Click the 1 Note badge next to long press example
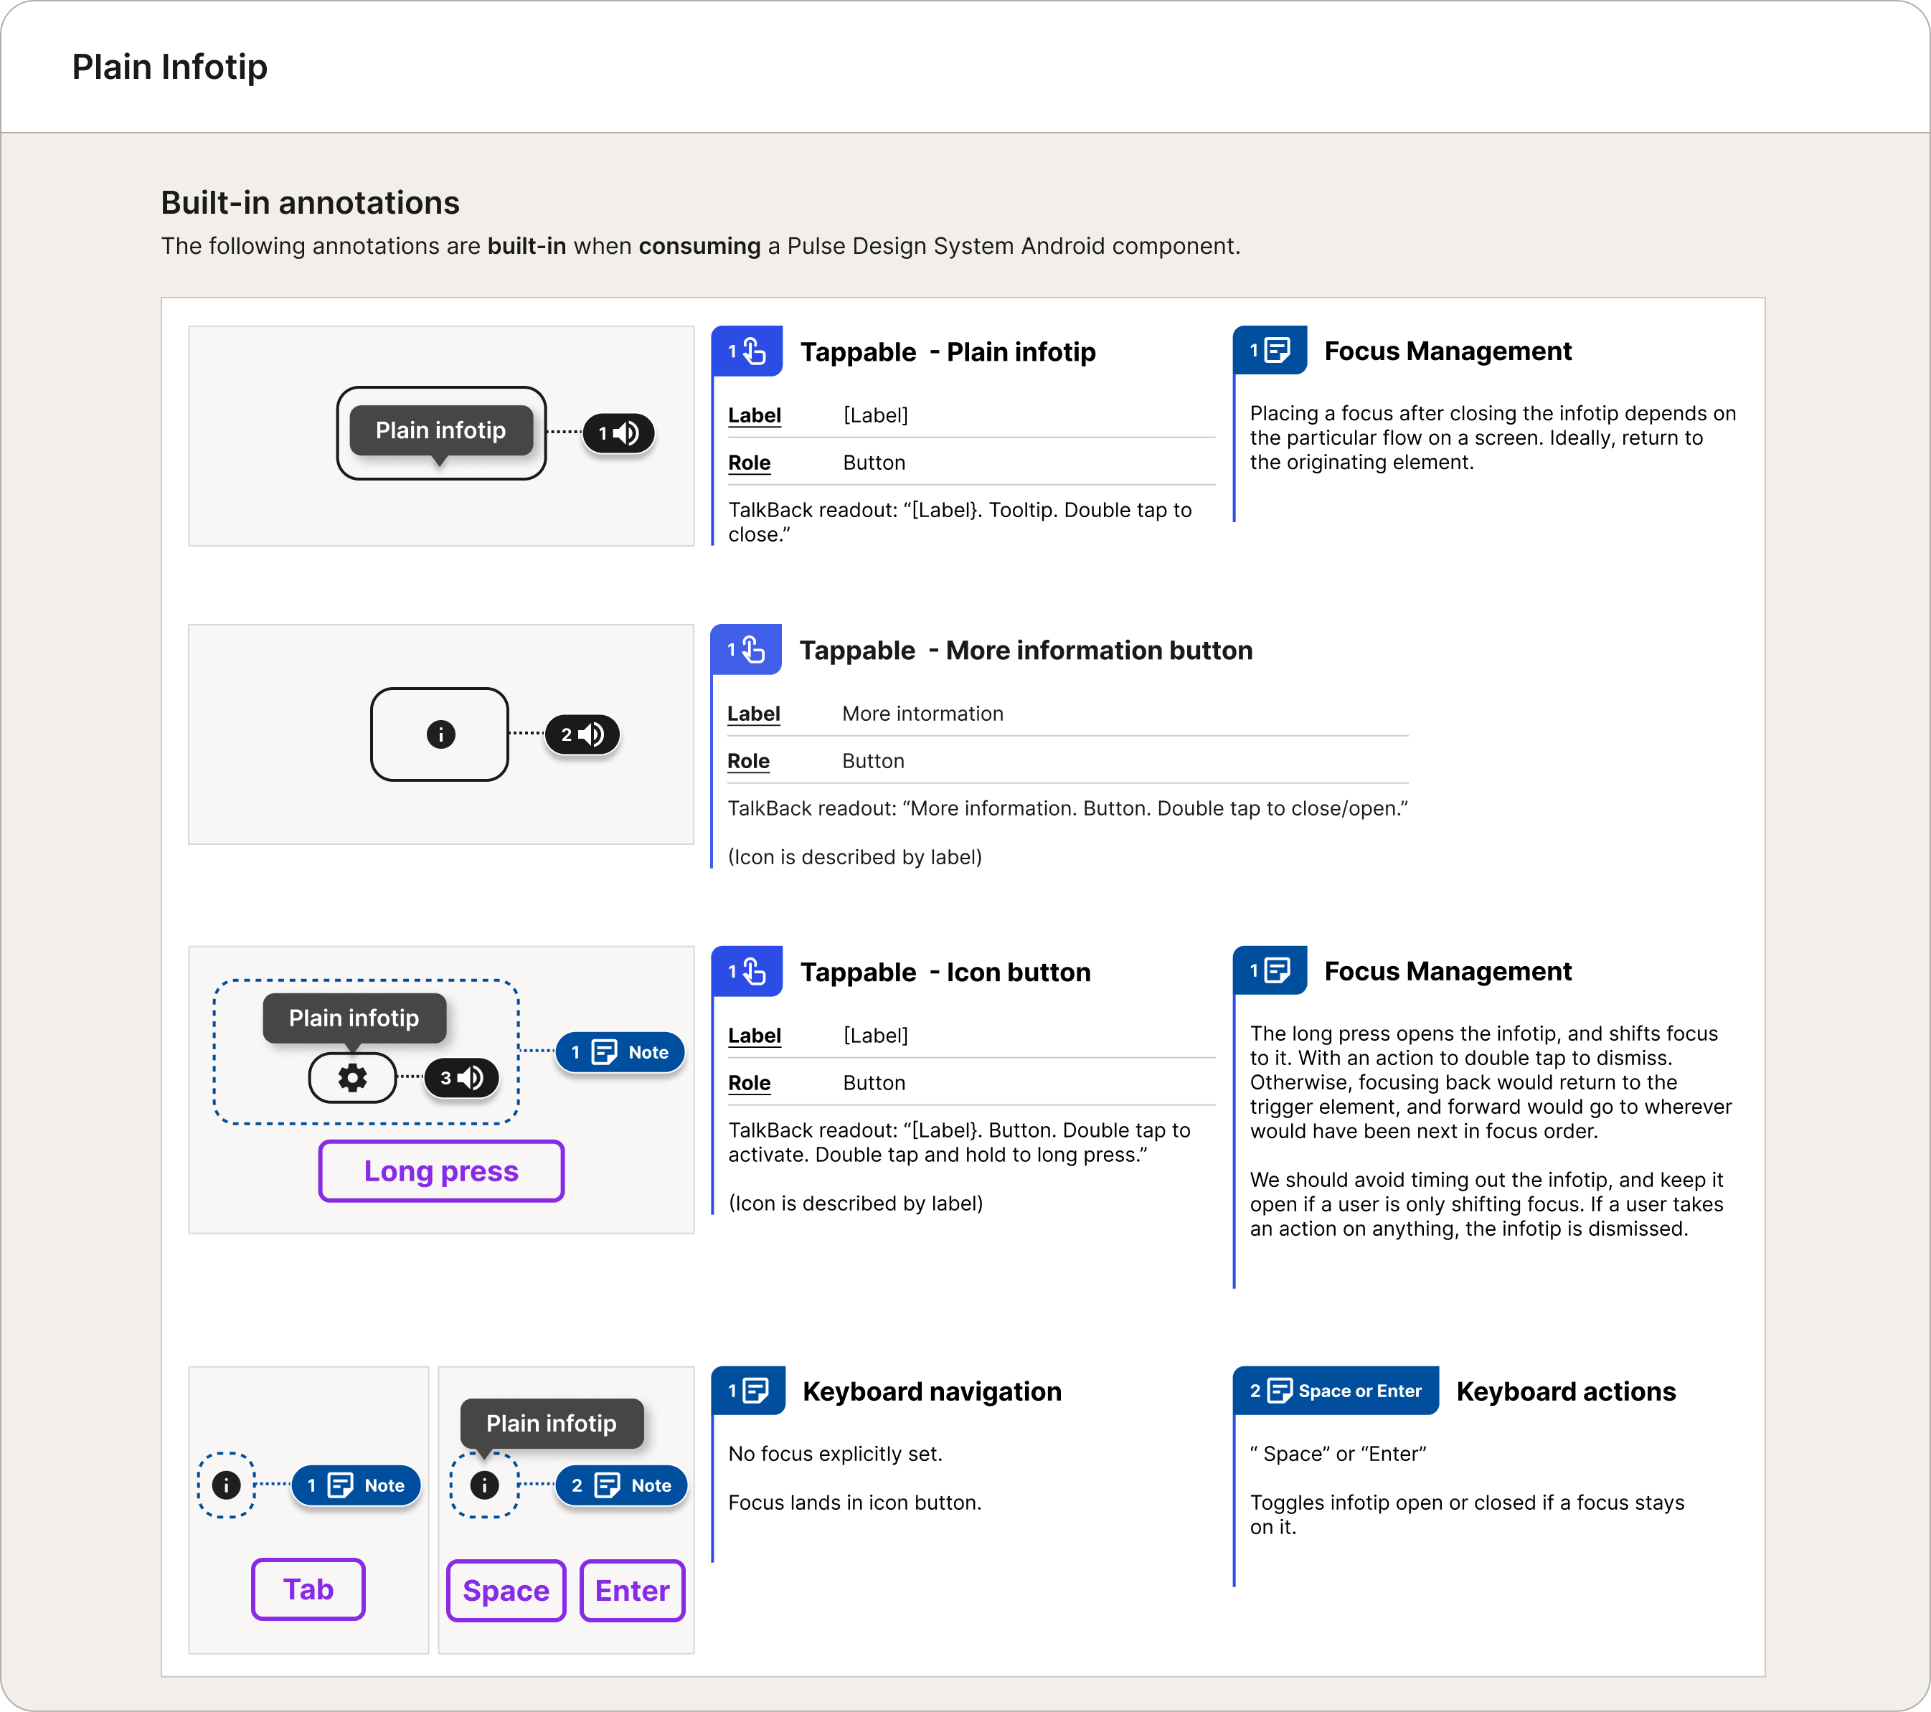This screenshot has height=1712, width=1931. 620,1053
